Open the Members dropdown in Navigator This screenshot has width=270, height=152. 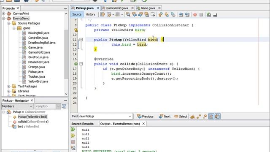[x=17, y=106]
